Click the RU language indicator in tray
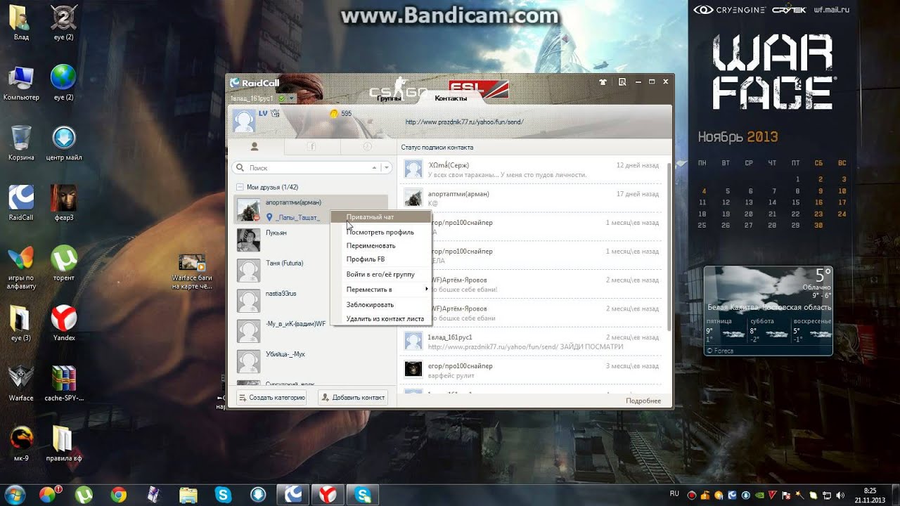The height and width of the screenshot is (506, 900). point(674,493)
